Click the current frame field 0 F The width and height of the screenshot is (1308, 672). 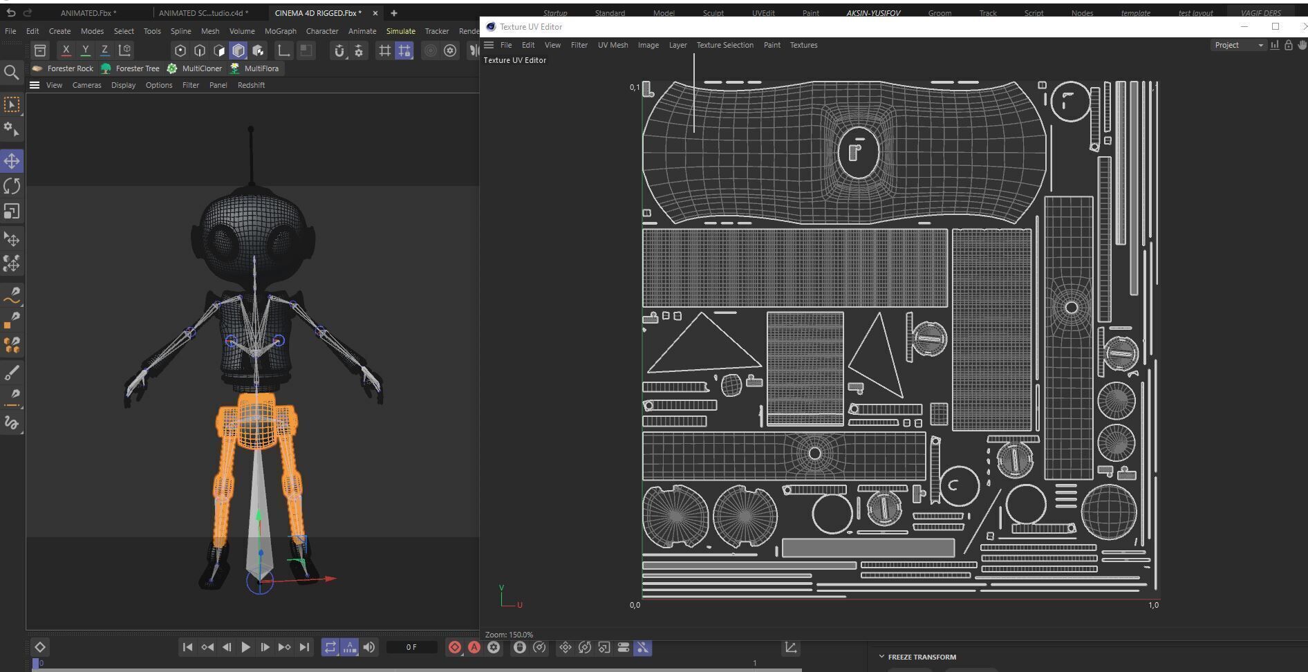[411, 647]
